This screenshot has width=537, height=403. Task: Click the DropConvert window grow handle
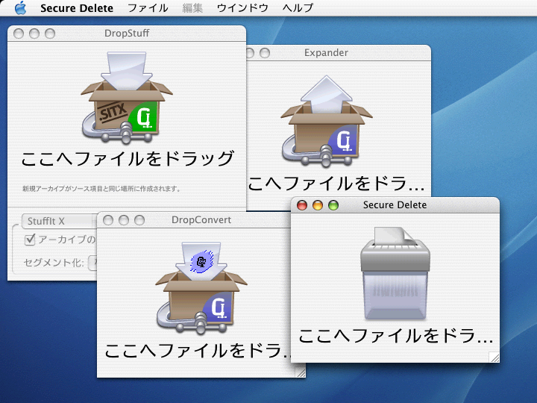pos(301,373)
